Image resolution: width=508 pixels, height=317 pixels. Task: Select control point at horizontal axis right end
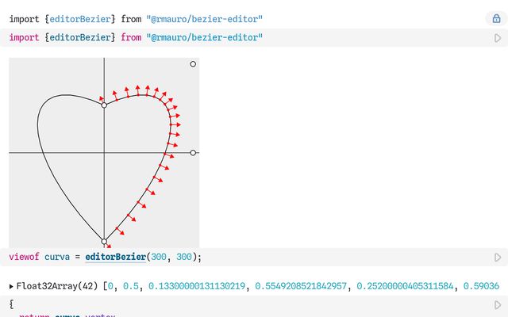(193, 152)
